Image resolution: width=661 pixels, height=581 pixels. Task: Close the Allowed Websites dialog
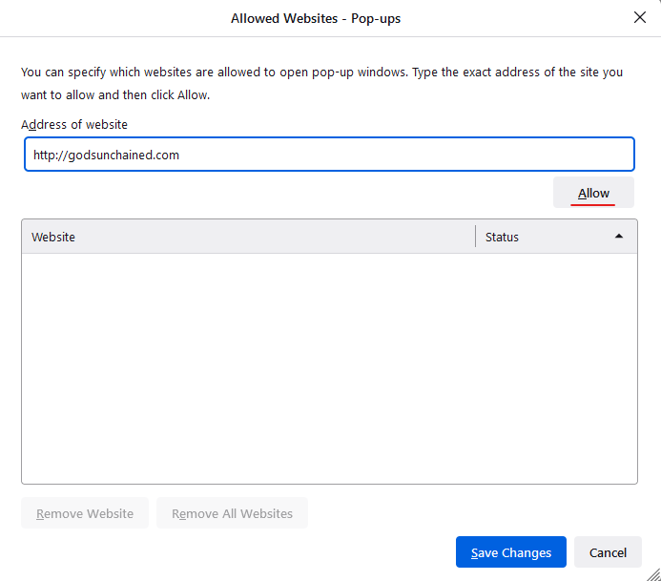pos(639,17)
